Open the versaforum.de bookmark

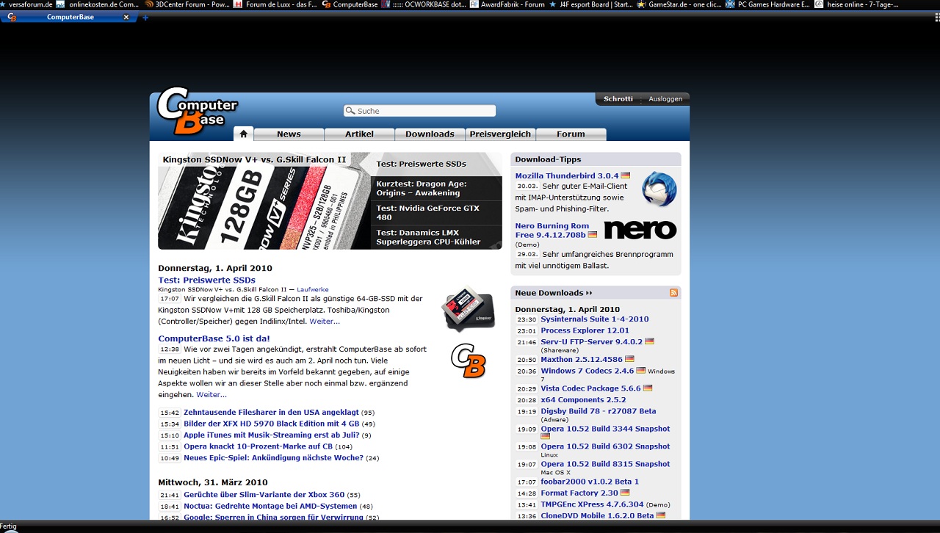click(x=26, y=4)
